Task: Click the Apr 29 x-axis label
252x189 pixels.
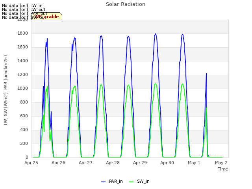Action: coord(140,163)
